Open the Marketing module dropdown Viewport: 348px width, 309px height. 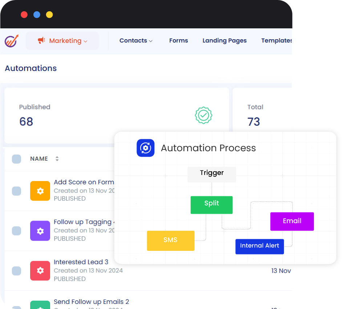pyautogui.click(x=62, y=40)
